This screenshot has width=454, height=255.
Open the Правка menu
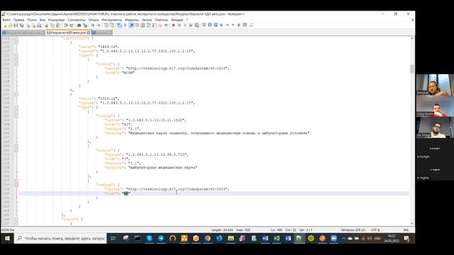pos(18,20)
